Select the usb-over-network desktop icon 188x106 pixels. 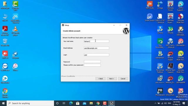point(160,79)
